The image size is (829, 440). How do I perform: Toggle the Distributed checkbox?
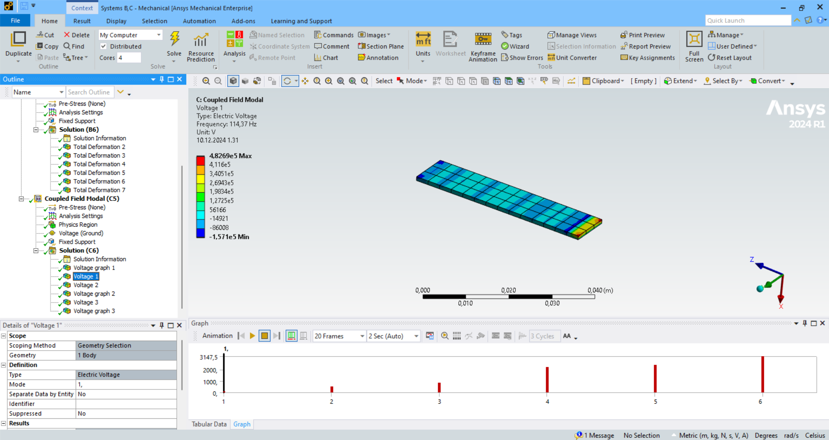click(x=104, y=46)
